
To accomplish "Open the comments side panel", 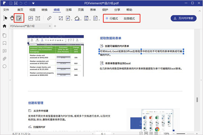I will pos(4,51).
